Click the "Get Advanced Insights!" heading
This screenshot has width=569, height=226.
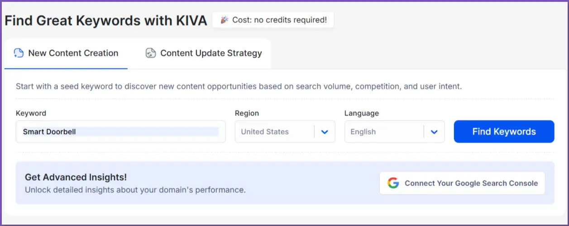point(76,177)
